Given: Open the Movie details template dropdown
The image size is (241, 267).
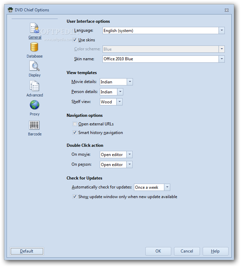Looking at the screenshot, I should (x=130, y=82).
